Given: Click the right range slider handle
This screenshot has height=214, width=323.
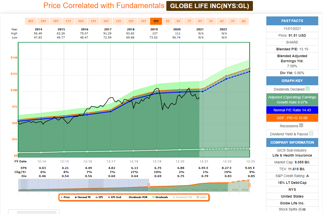Looking at the screenshot, I should pyautogui.click(x=249, y=185).
